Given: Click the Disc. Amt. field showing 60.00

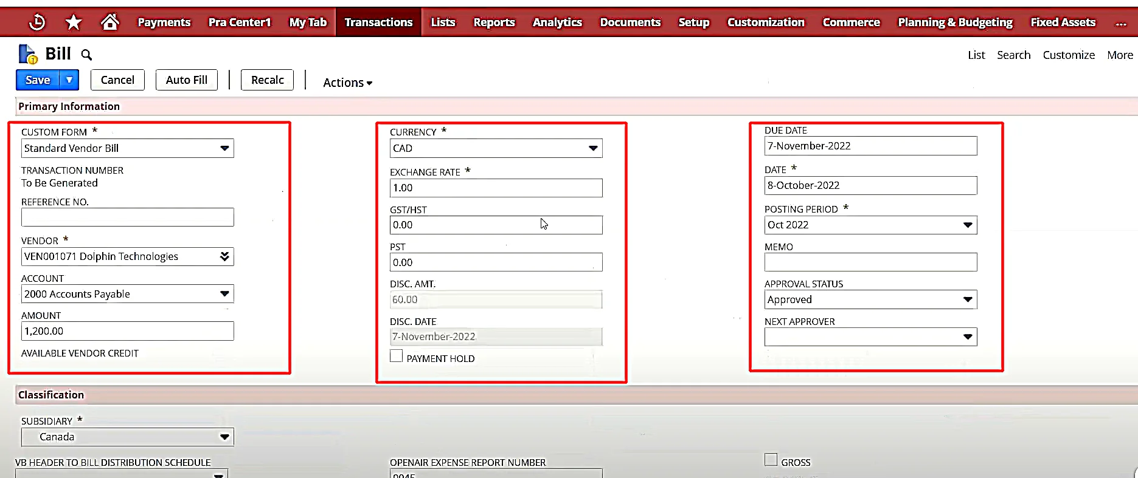Looking at the screenshot, I should pyautogui.click(x=496, y=299).
